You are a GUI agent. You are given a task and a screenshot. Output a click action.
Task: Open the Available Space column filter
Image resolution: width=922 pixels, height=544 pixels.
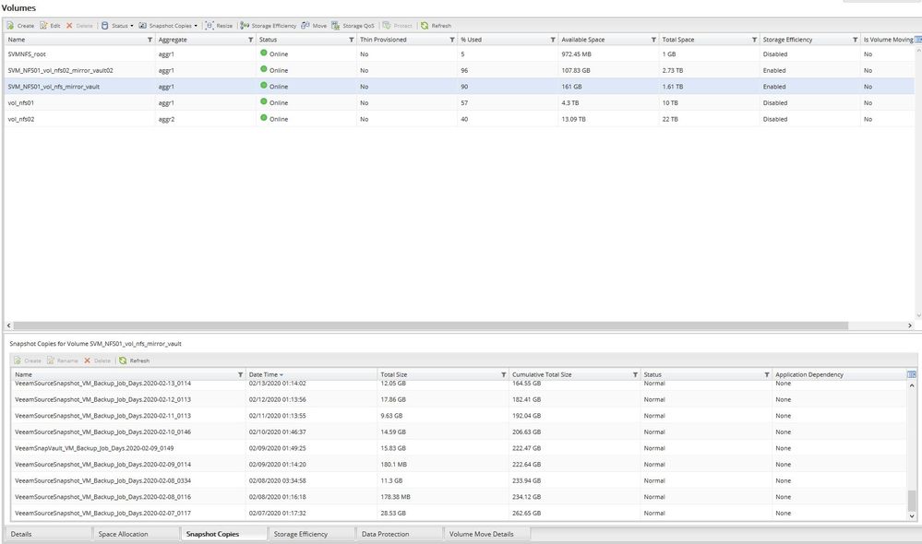coord(653,40)
